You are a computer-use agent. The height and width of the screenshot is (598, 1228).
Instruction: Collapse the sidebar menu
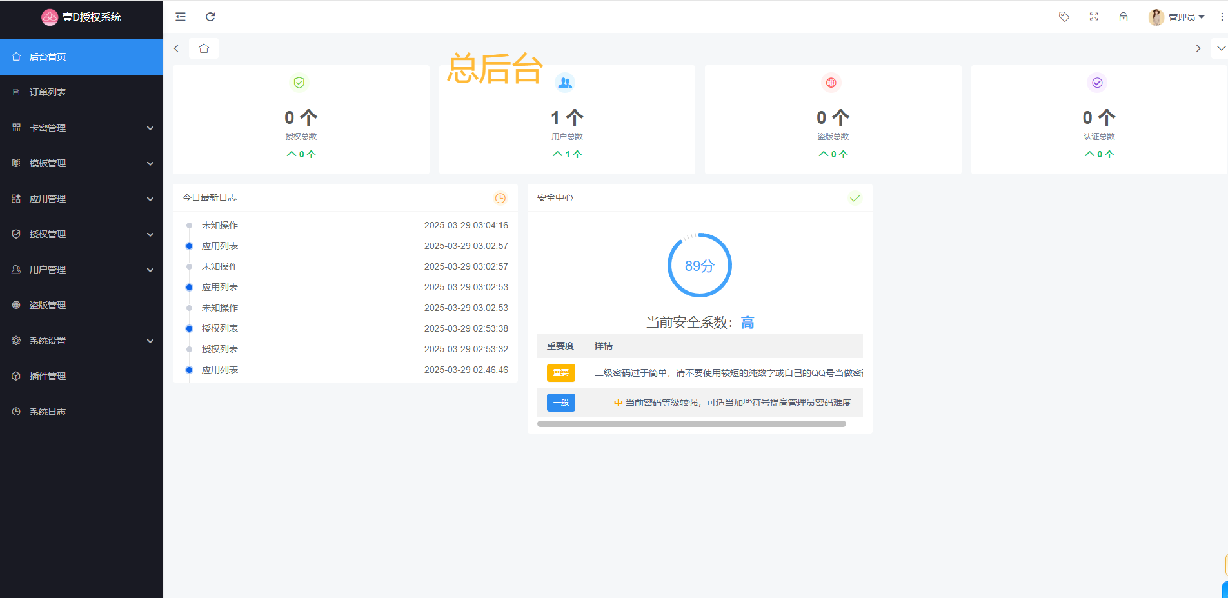pos(180,17)
